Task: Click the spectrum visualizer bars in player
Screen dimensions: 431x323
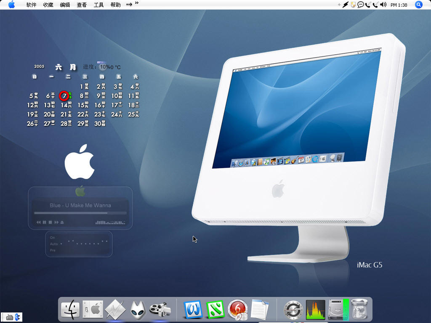Action: [x=110, y=222]
